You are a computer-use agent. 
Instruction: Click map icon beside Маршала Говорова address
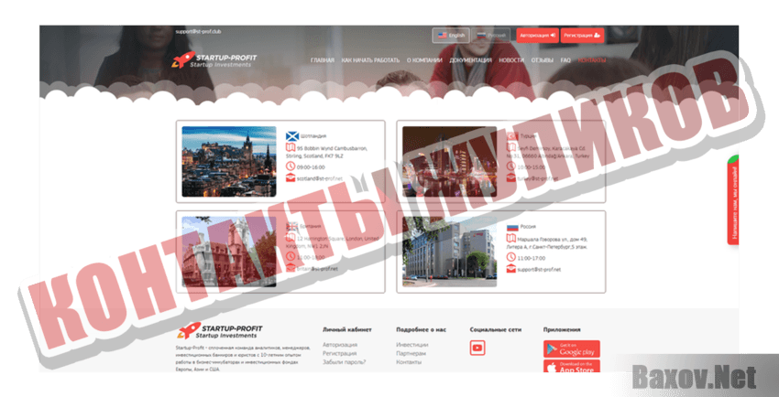(511, 239)
